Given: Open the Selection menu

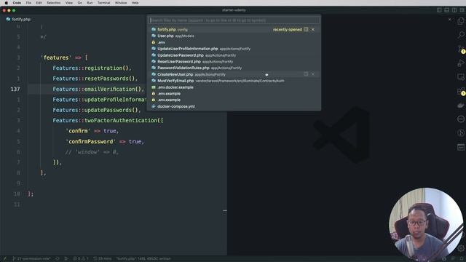Looking at the screenshot, I should 54,3.
